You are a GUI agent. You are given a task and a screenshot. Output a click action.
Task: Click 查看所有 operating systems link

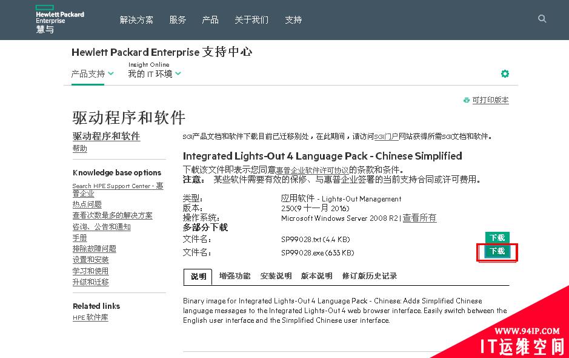[419, 218]
